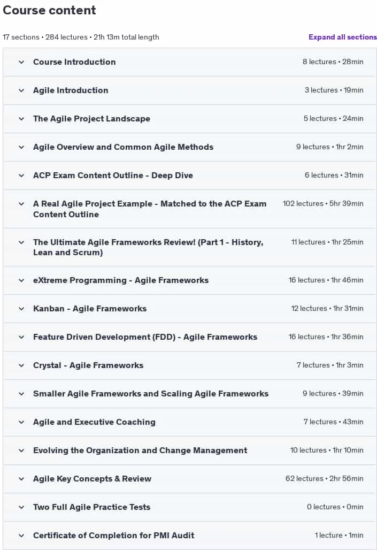The height and width of the screenshot is (550, 377).
Task: Open ACP Exam Content Outline chevron
Action: 21,175
